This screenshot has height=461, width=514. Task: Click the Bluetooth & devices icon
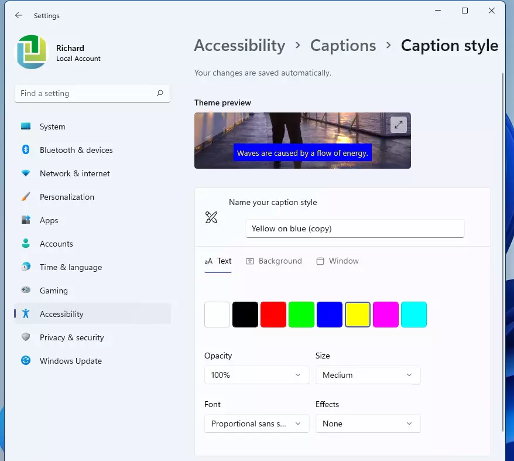click(26, 150)
